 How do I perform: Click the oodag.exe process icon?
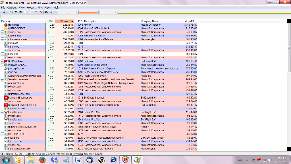coord(6,138)
